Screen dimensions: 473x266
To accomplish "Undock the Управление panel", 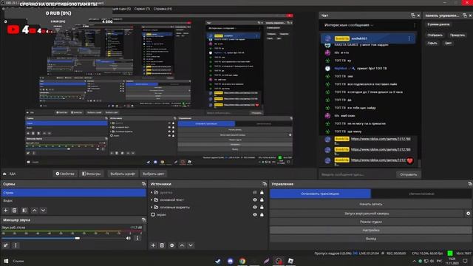I will click(470, 184).
